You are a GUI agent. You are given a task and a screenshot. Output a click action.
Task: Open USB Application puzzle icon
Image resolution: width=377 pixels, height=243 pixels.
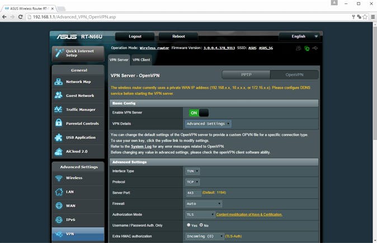coord(58,137)
